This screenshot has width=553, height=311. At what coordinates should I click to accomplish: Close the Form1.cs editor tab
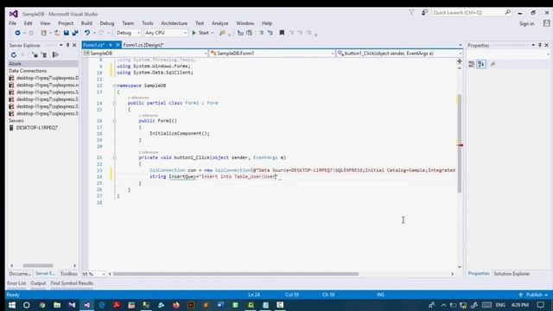coord(118,45)
